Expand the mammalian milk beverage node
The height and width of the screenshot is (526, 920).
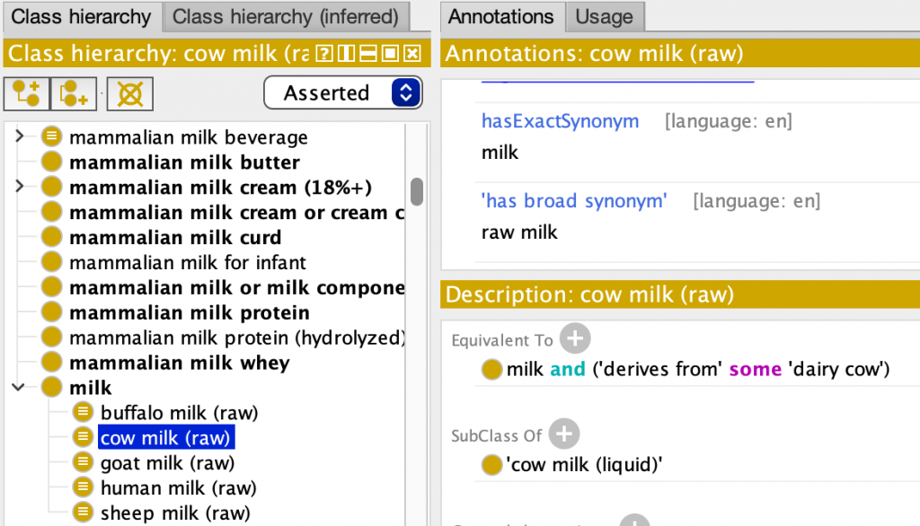click(20, 136)
